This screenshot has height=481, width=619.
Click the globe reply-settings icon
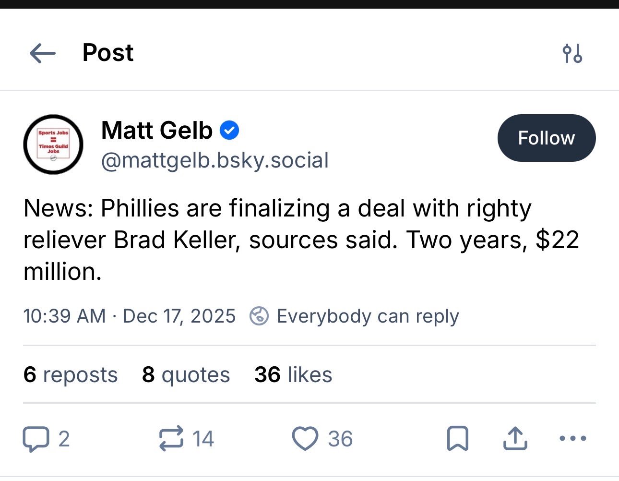pos(259,316)
